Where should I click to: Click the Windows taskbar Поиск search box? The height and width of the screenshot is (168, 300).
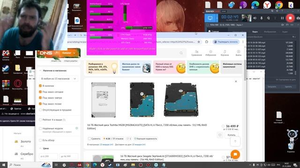click(30, 165)
